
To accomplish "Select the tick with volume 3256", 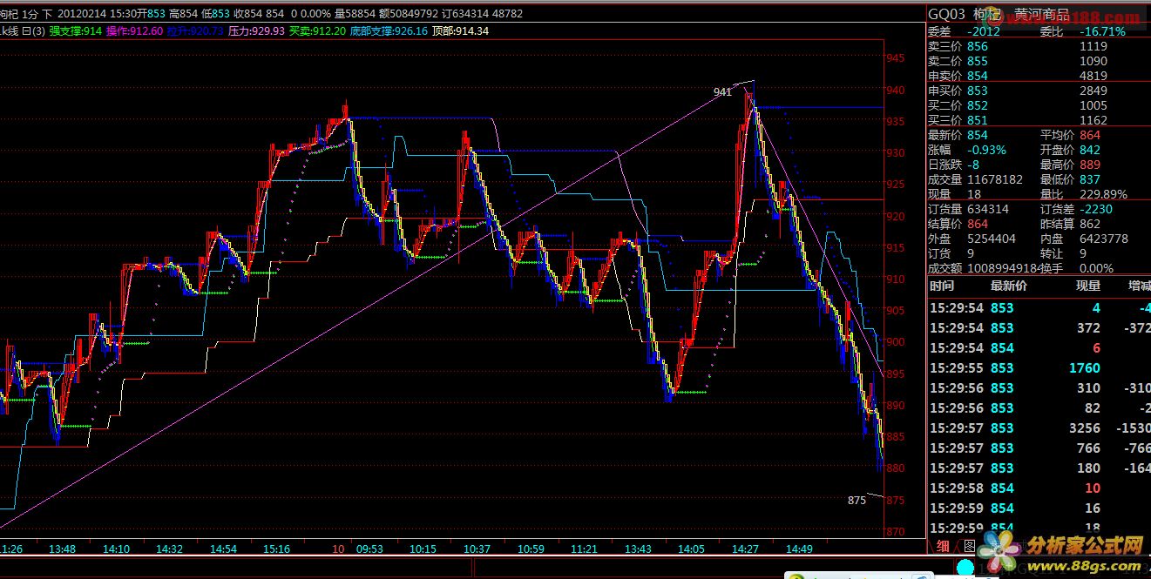I will click(1038, 428).
